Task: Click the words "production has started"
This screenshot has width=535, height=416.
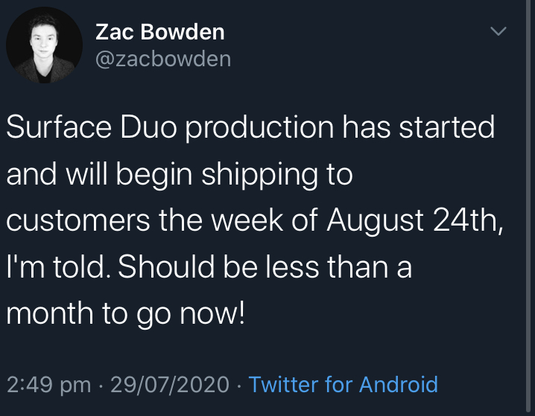Action: [341, 127]
